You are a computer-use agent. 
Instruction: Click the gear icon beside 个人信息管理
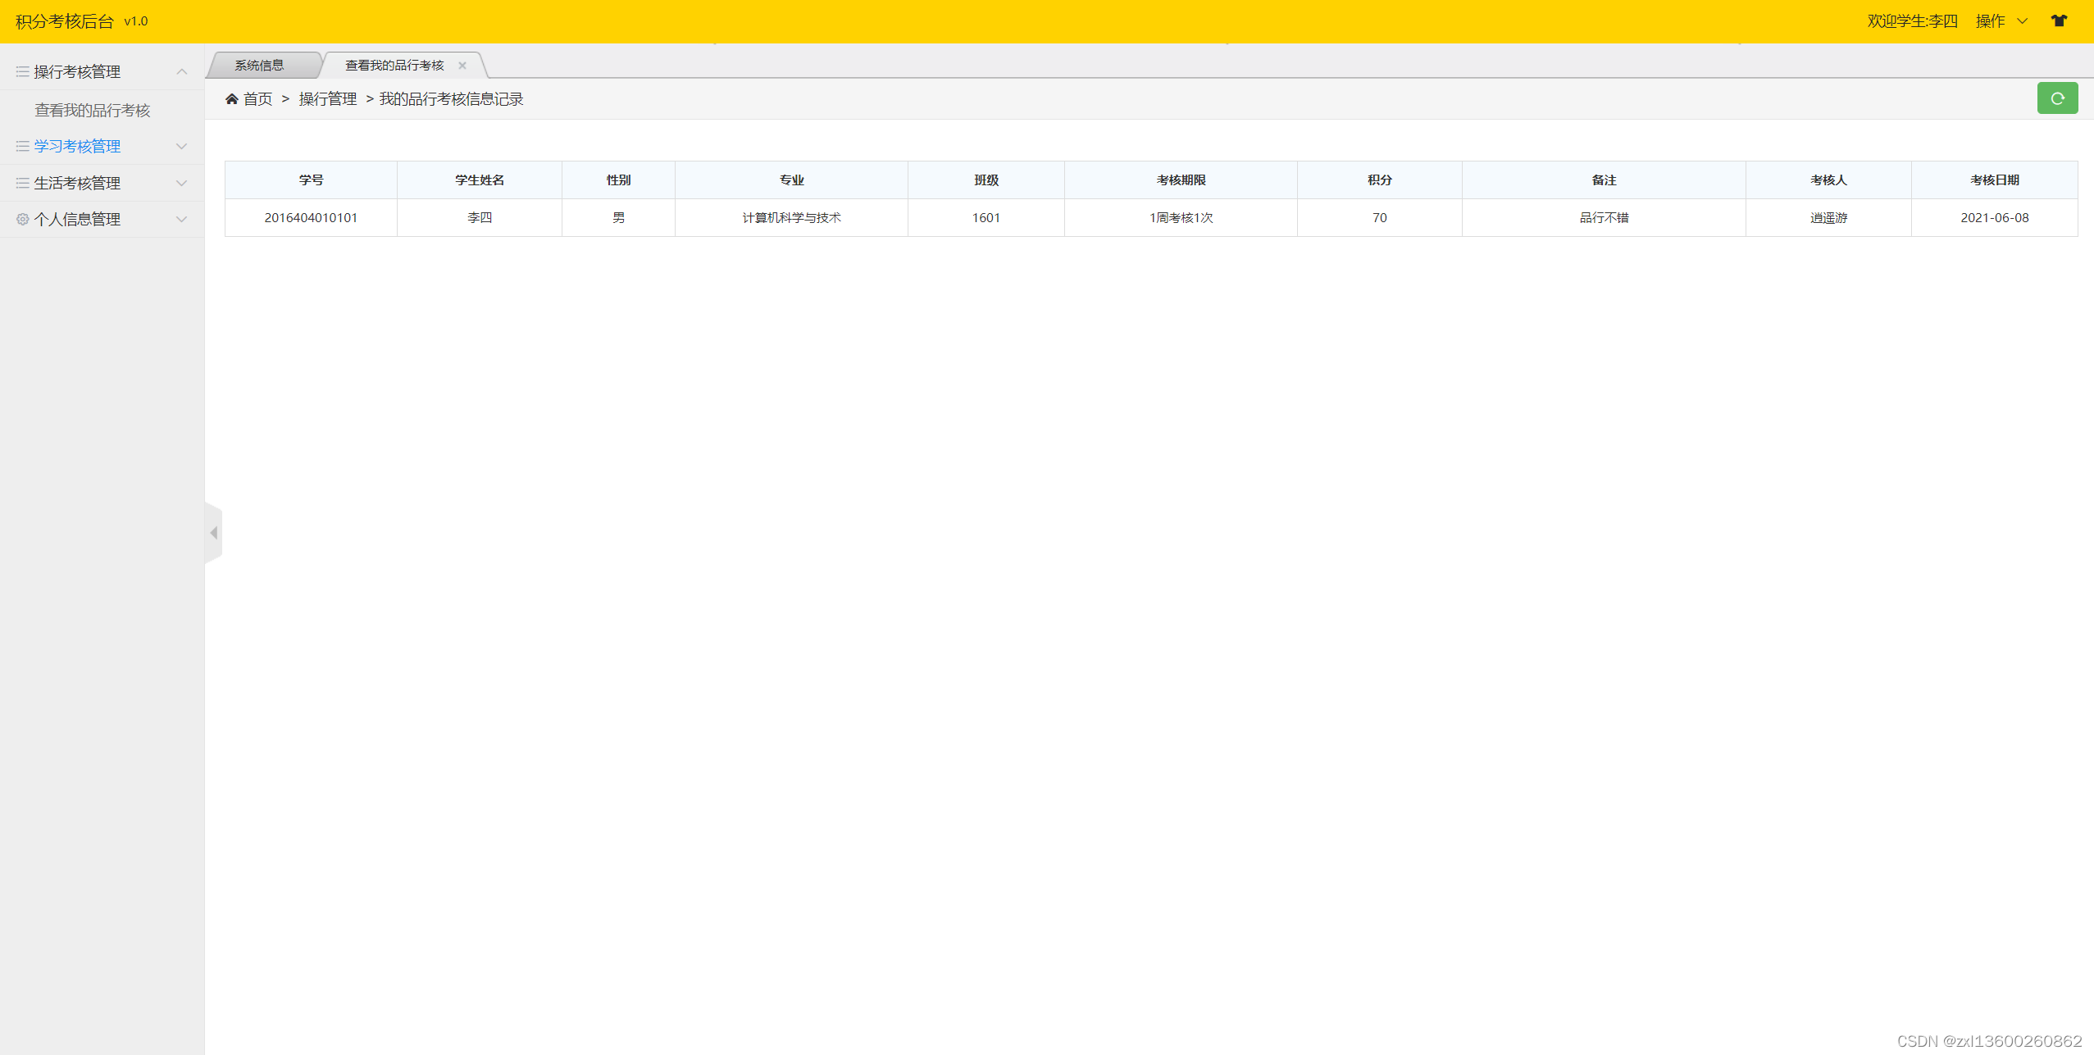click(x=22, y=219)
